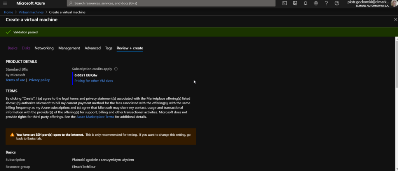Click the ElmarkTechTour resource group value

pyautogui.click(x=84, y=167)
